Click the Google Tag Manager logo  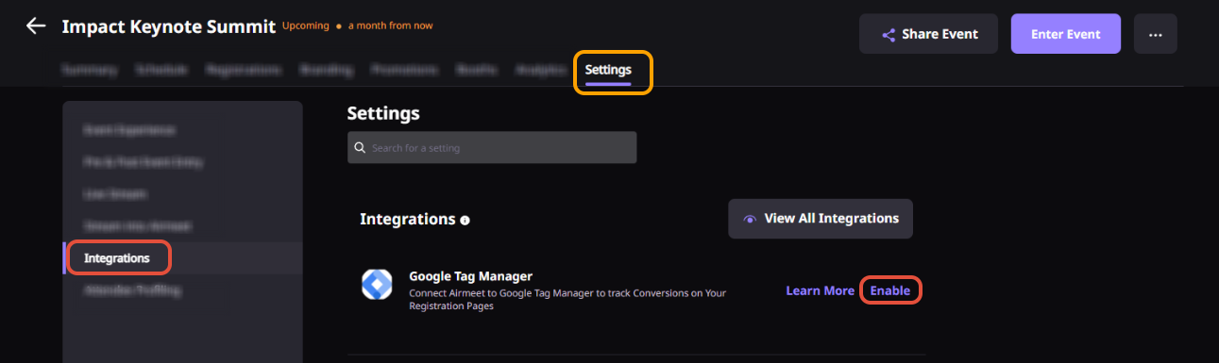pyautogui.click(x=377, y=284)
